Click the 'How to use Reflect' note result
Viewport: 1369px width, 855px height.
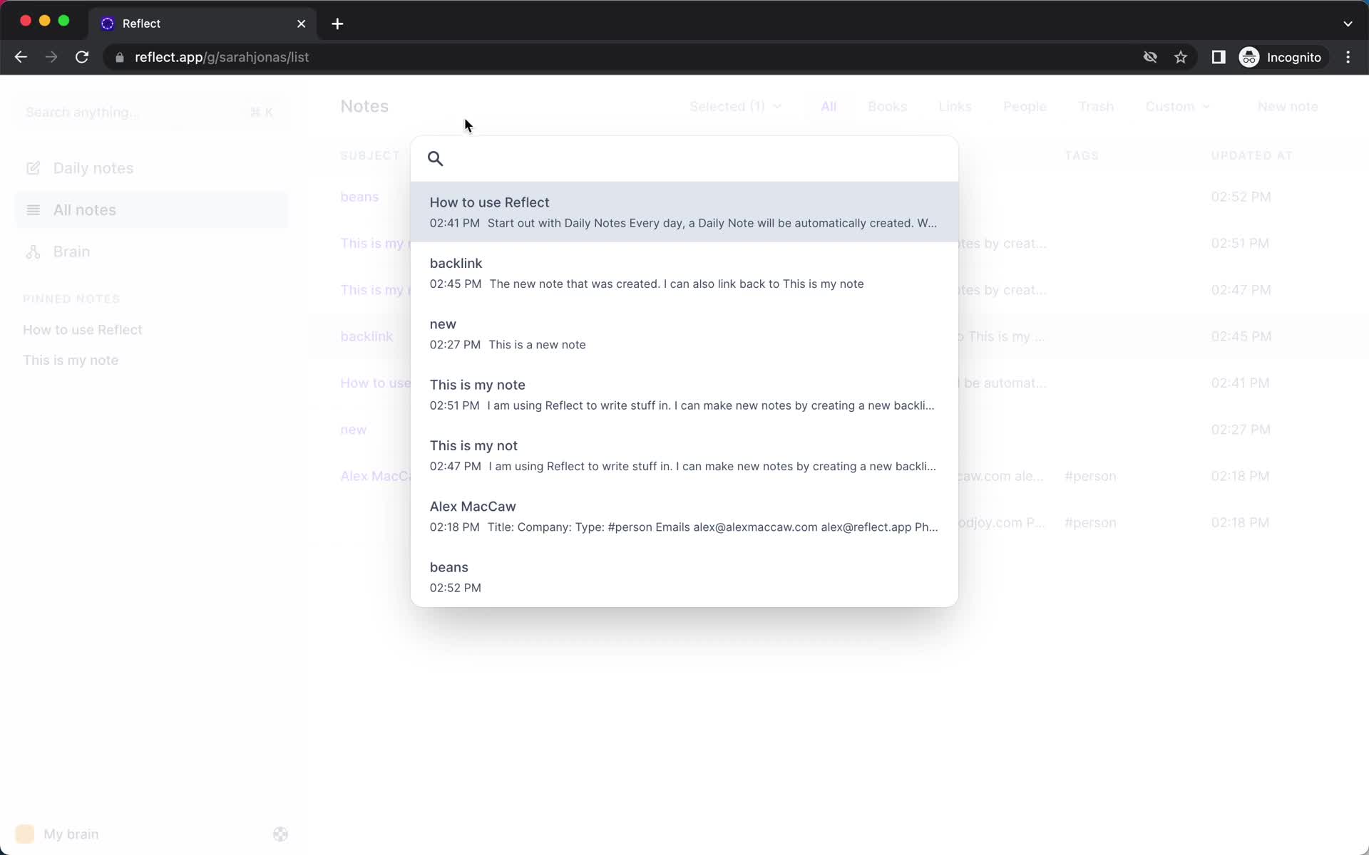[x=684, y=212]
